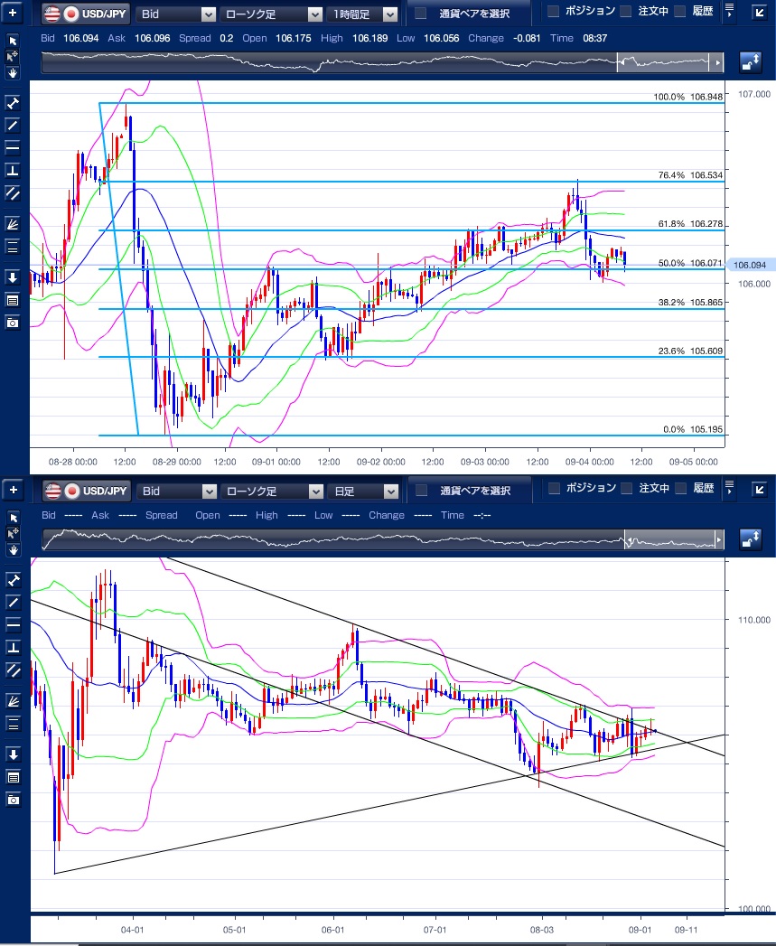776x946 pixels.
Task: Click the range slider right handle in top chart
Action: (x=718, y=62)
